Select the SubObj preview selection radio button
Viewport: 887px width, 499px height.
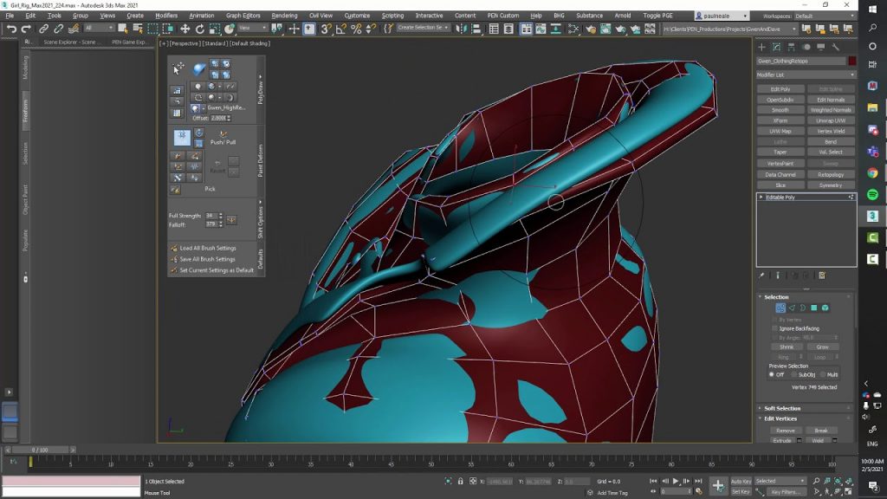793,373
